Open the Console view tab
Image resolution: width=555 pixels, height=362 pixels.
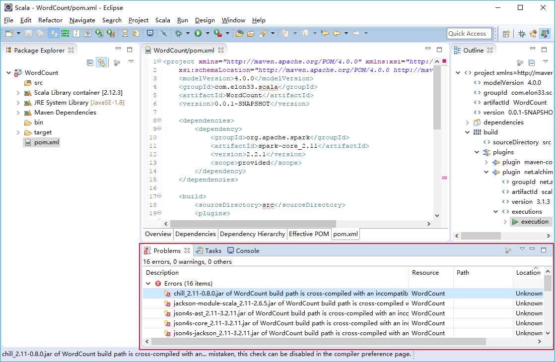pyautogui.click(x=244, y=250)
